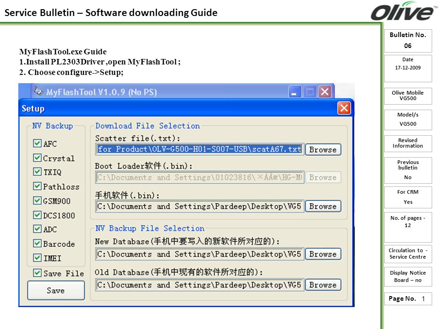Click the 'Download File Selection' group label
439x329 pixels.
[x=148, y=126]
